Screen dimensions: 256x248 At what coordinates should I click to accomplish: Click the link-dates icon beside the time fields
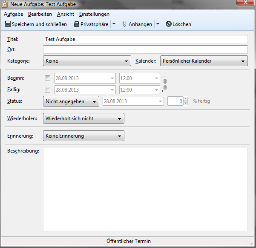point(165,84)
